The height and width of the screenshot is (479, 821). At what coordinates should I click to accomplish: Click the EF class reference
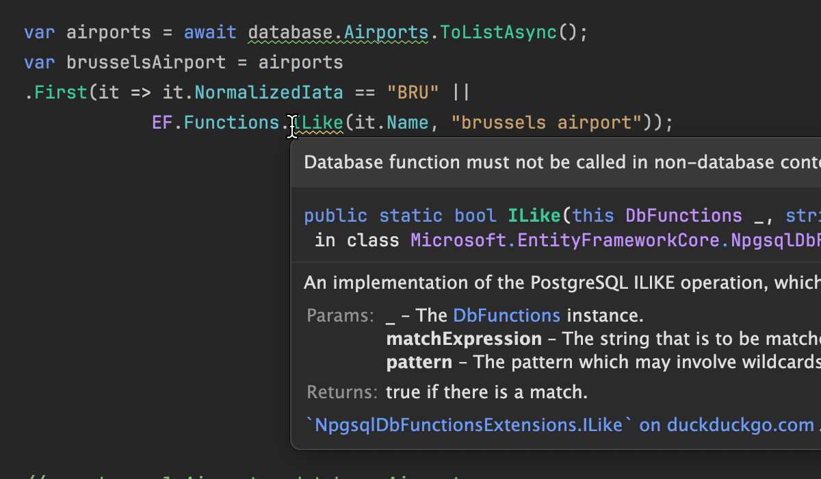coord(162,123)
